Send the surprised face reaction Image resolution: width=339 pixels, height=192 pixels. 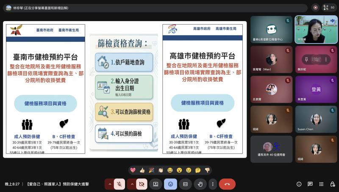(x=179, y=170)
